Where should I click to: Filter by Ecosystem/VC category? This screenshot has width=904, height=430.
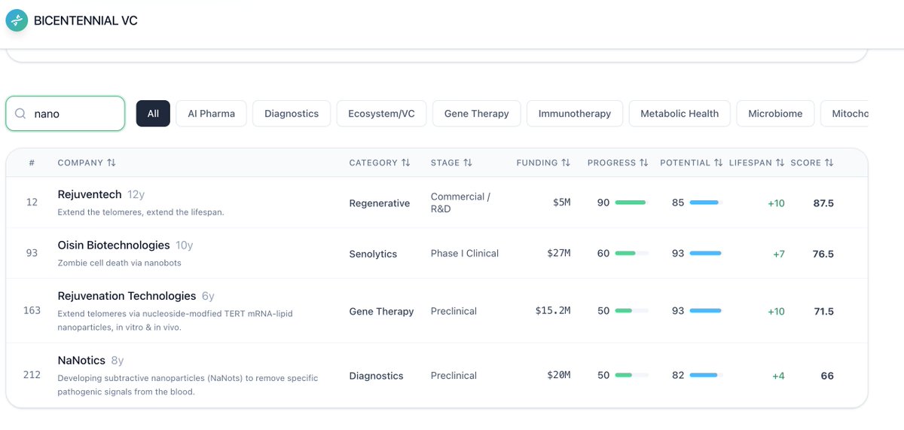click(381, 114)
